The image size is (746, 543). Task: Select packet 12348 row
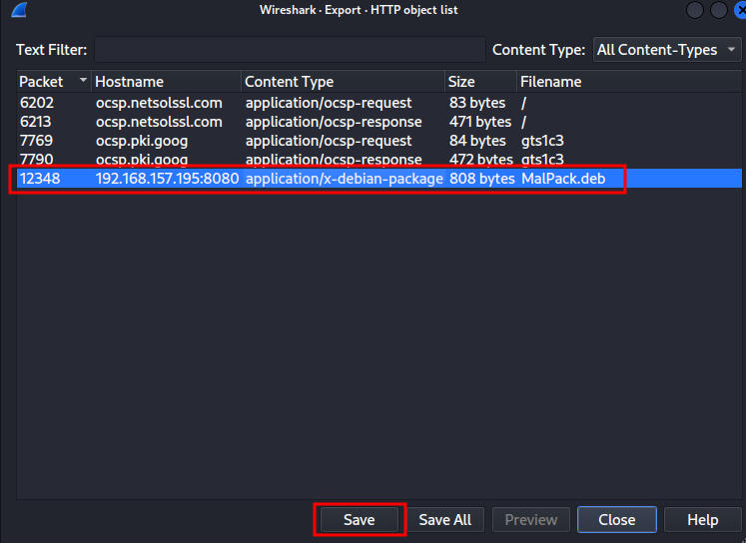(379, 179)
